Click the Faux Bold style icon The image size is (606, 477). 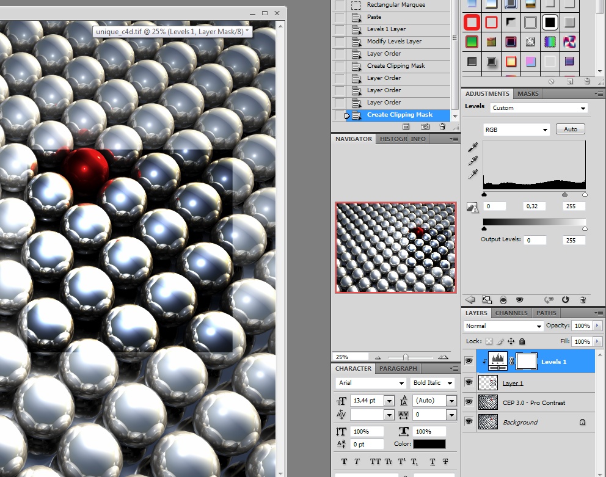(344, 462)
